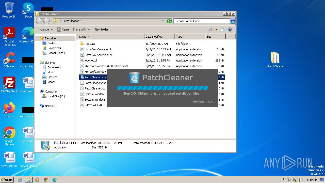Select the everypoint document icon on the desktop

[x=27, y=85]
